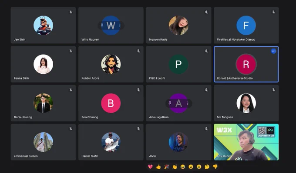Select MJ Tangaan's profile photo
The height and width of the screenshot is (173, 296).
tap(246, 103)
